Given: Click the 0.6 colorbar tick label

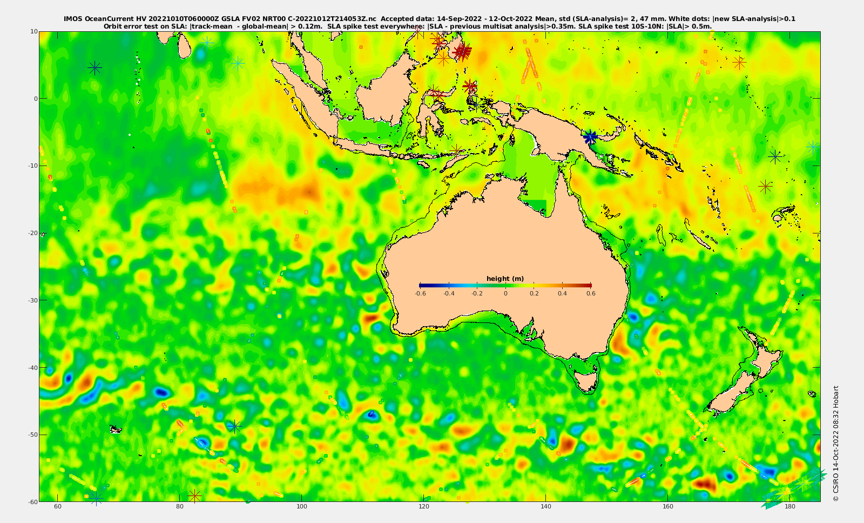Looking at the screenshot, I should (x=591, y=293).
